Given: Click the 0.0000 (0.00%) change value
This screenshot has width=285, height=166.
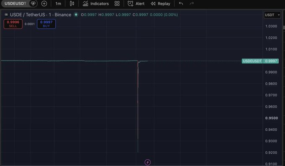Looking at the screenshot, I should [x=164, y=15].
